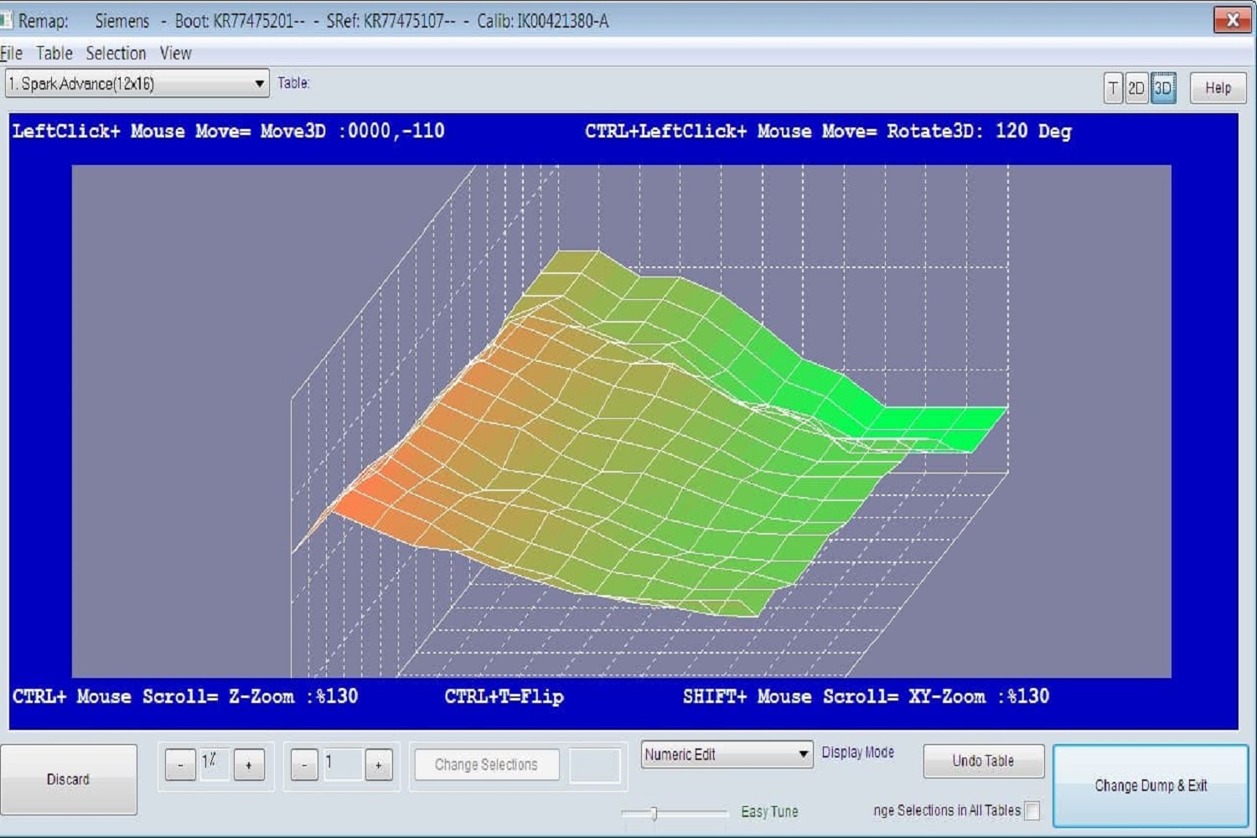The height and width of the screenshot is (838, 1257).
Task: Open the Selection menu
Action: click(116, 54)
